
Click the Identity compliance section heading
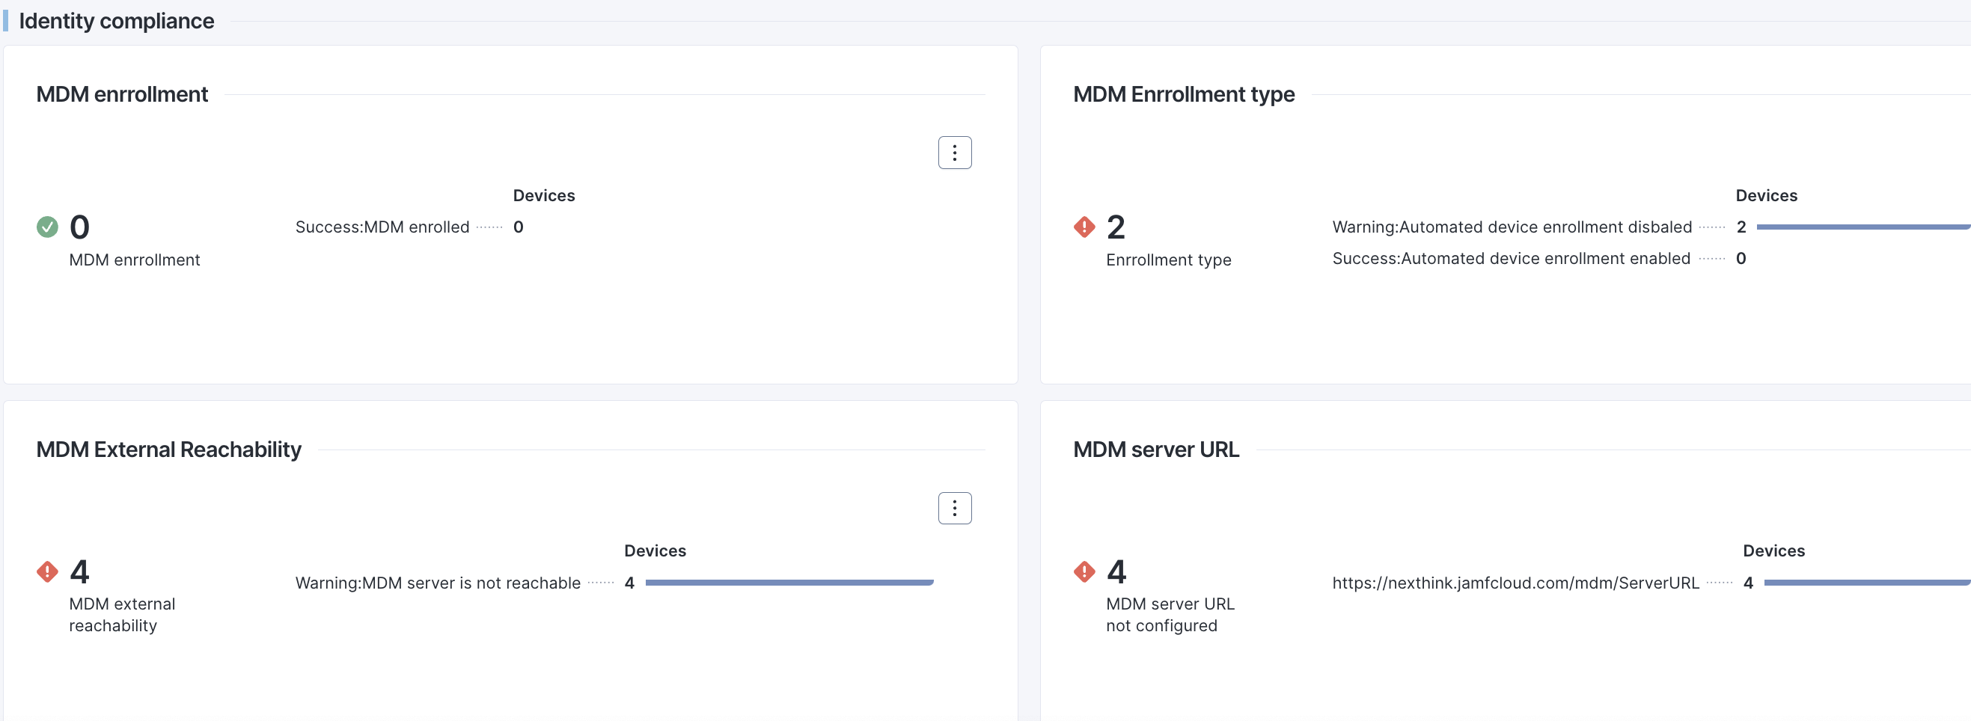click(x=116, y=21)
